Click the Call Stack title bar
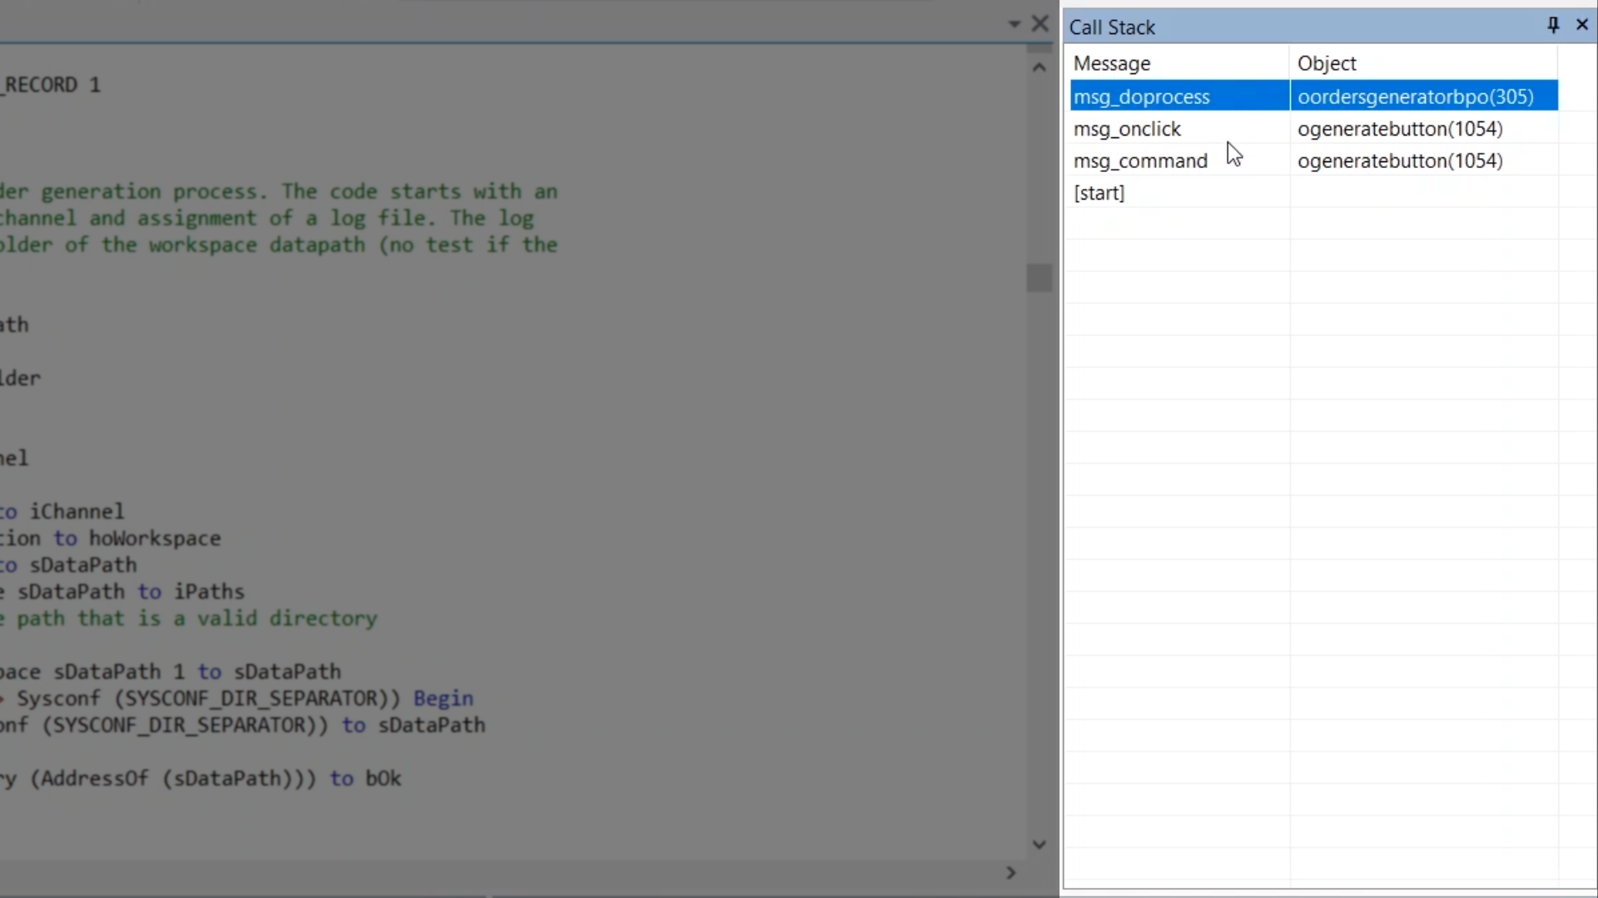The height and width of the screenshot is (898, 1598). (x=1298, y=27)
